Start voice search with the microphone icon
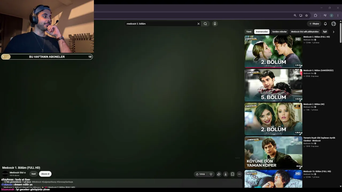342x192 pixels. tap(215, 24)
